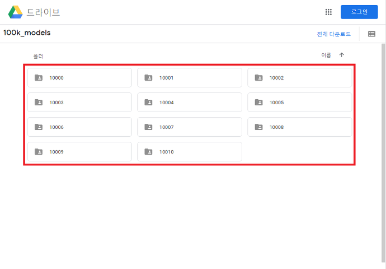Viewport: 386px width, 269px height.
Task: Click the shared folder icon of 10007
Action: (x=148, y=127)
